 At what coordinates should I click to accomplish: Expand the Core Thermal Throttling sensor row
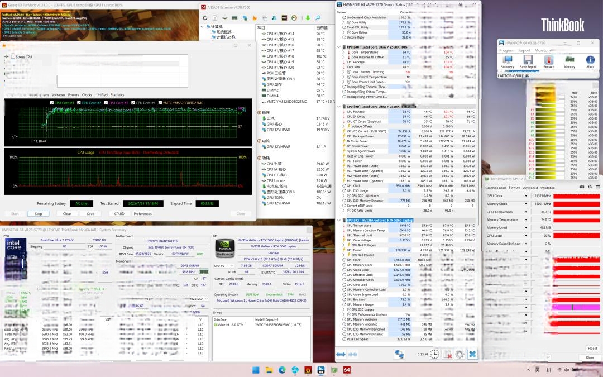(x=343, y=72)
